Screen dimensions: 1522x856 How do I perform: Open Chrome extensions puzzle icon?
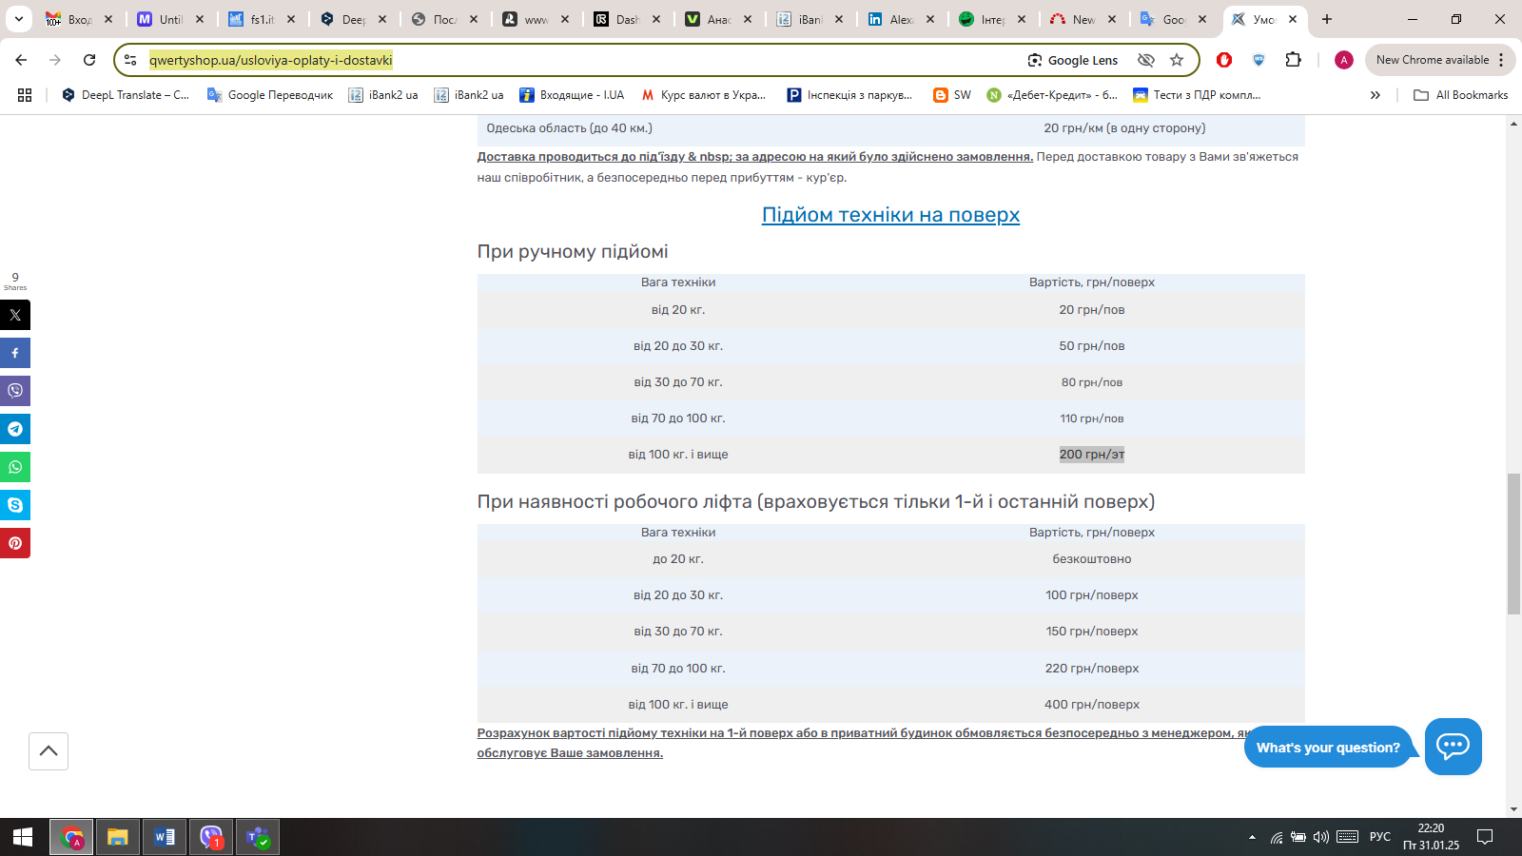pos(1293,60)
